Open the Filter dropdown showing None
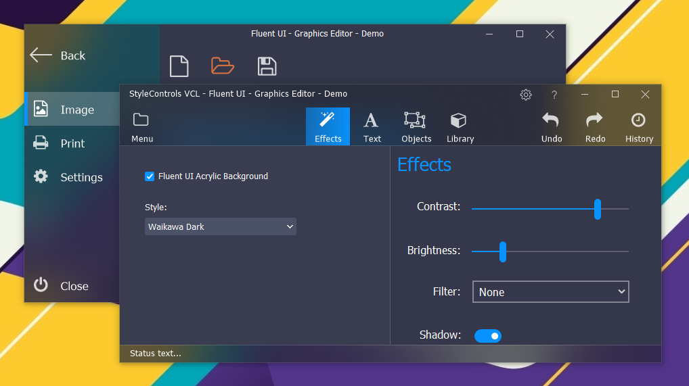 coord(550,291)
